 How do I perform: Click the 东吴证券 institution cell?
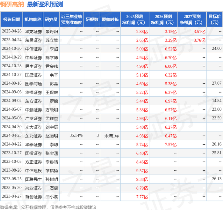point(33,40)
